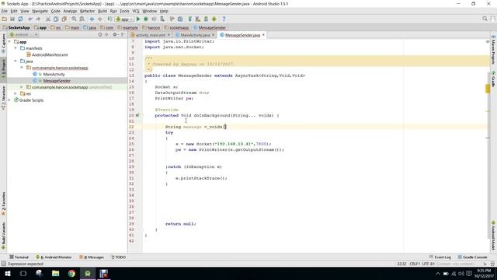Select AndroidManifest.xml in project tree
The height and width of the screenshot is (280, 497).
(50, 54)
